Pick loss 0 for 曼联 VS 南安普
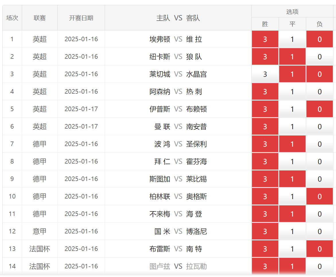336x277 pixels. 319,126
